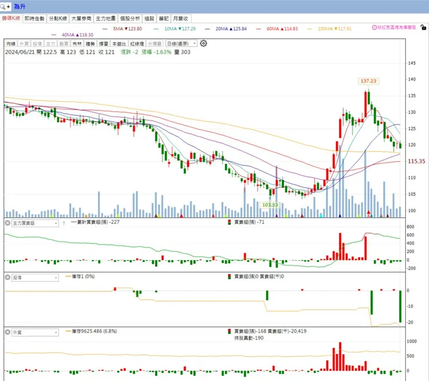Open the 投信 indicator dropdown
The height and width of the screenshot is (381, 429).
pyautogui.click(x=35, y=278)
